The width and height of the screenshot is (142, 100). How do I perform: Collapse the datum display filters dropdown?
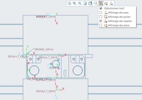coord(101,3)
